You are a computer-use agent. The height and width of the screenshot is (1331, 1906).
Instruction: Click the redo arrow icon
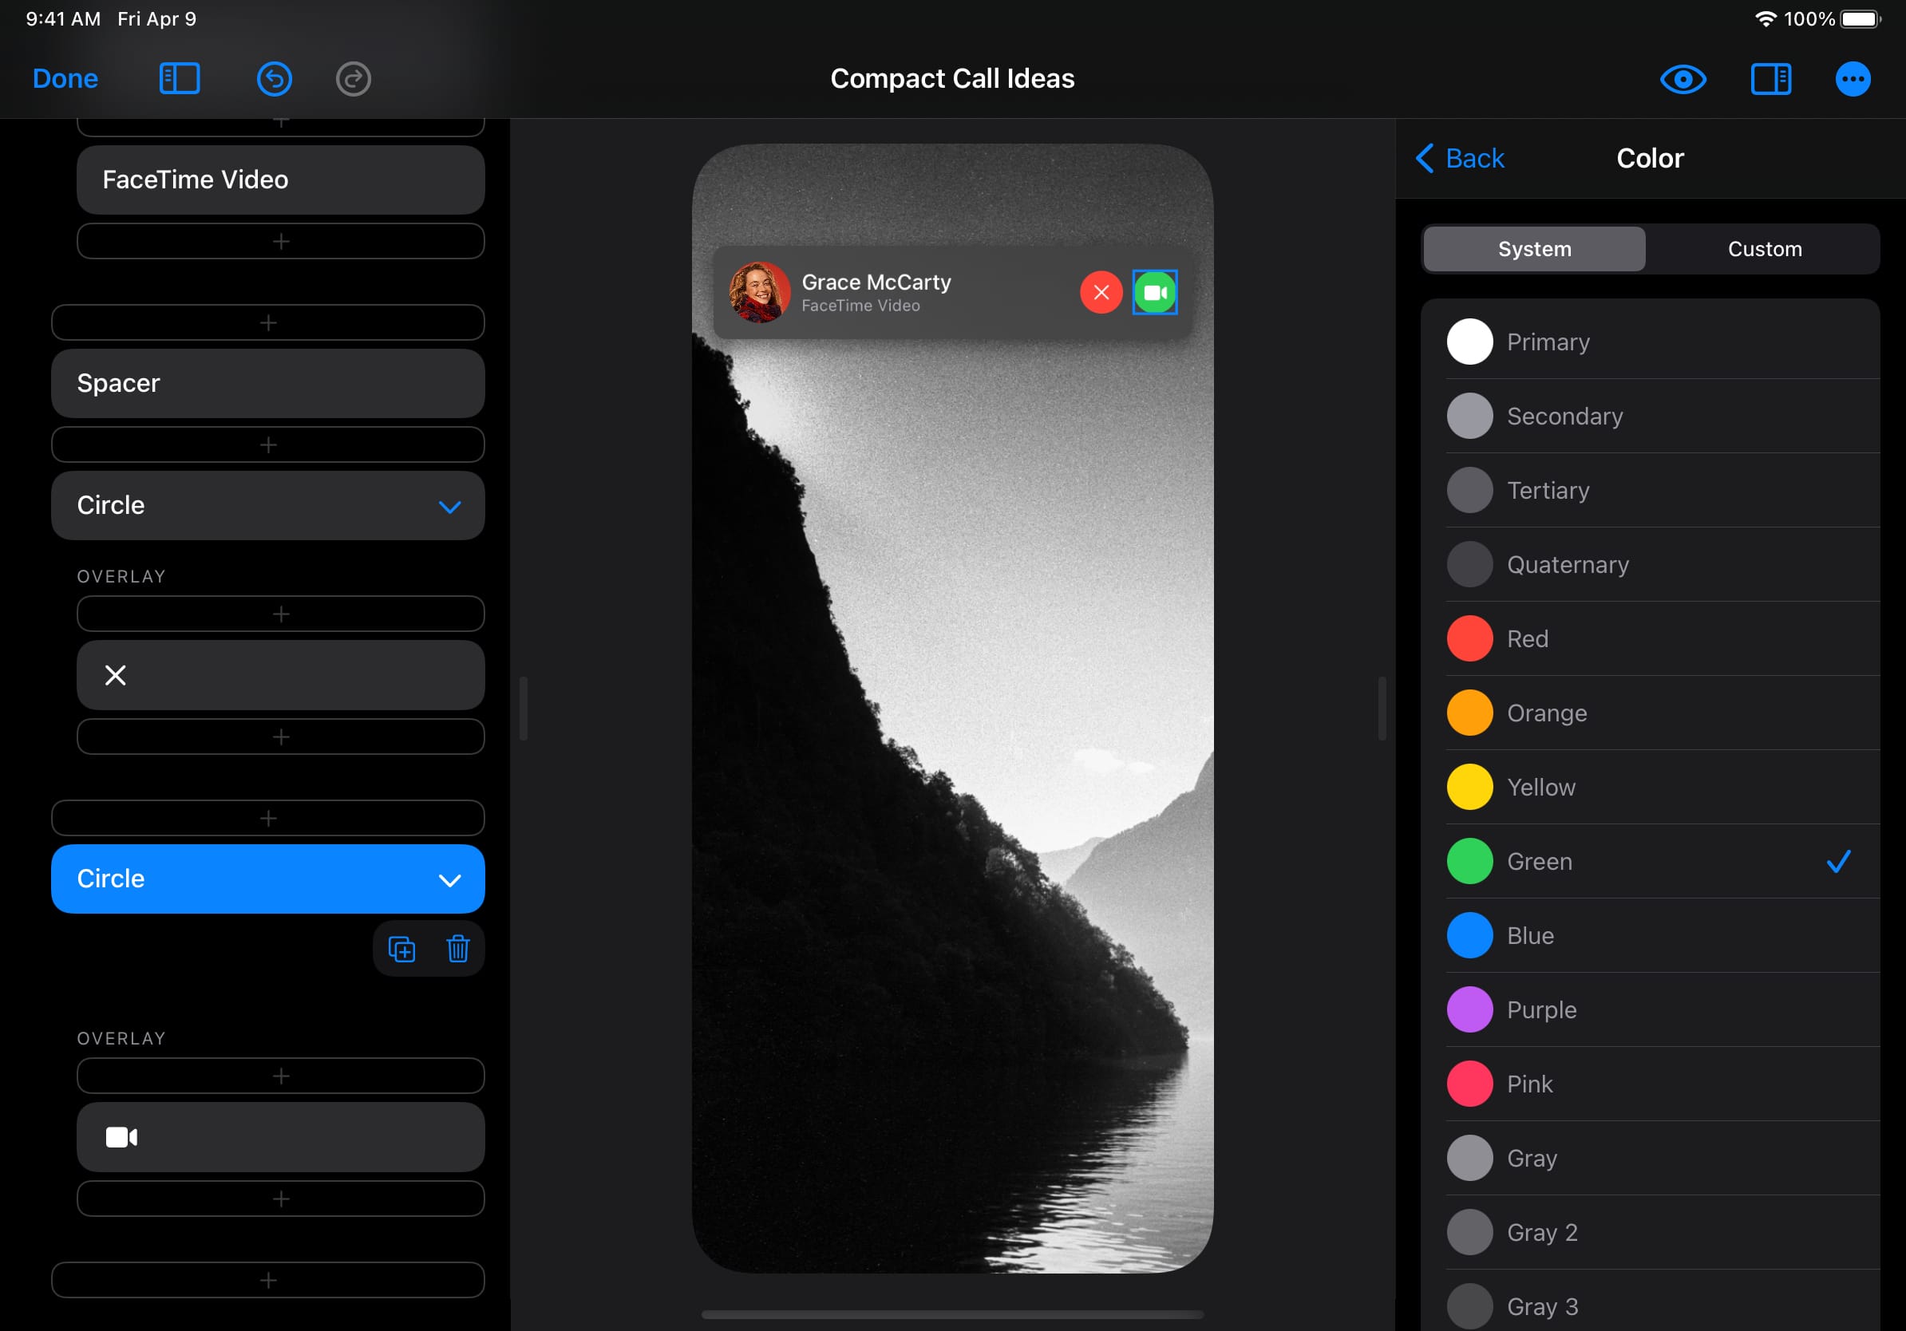pos(353,79)
